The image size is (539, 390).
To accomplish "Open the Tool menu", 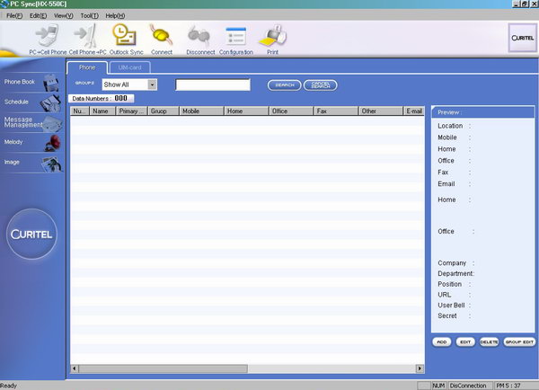I will (x=89, y=16).
